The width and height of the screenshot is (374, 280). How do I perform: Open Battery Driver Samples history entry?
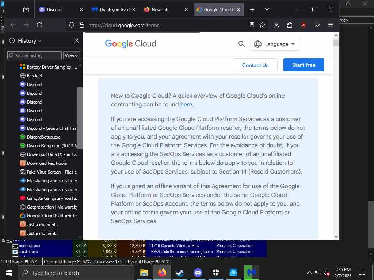click(x=49, y=67)
